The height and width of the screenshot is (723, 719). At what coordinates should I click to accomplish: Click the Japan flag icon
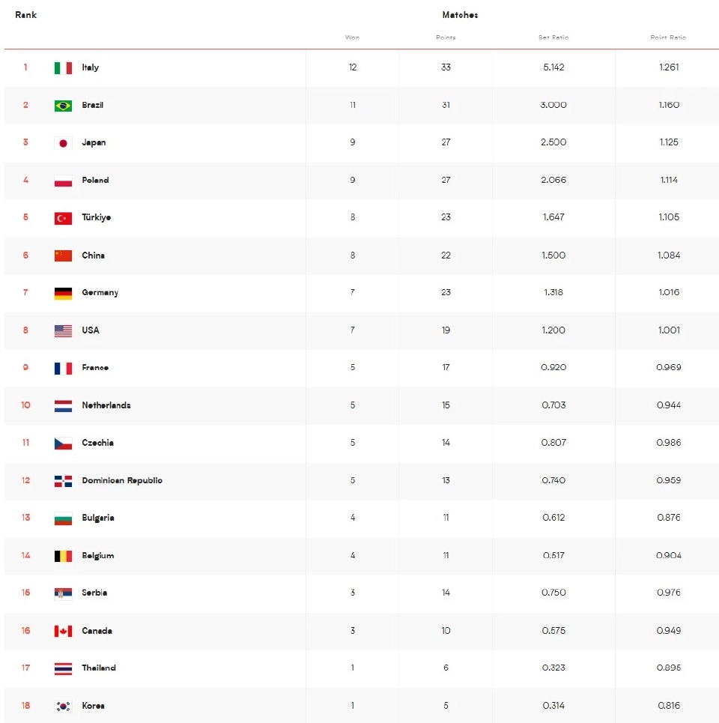coord(63,143)
